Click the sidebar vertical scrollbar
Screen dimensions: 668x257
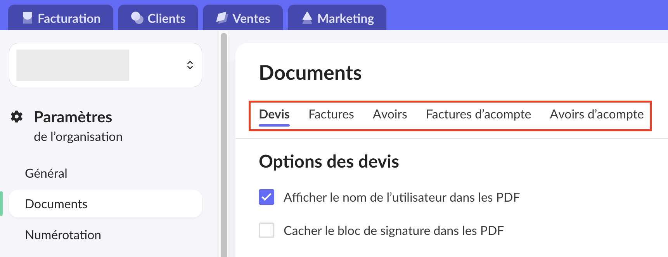[224, 147]
